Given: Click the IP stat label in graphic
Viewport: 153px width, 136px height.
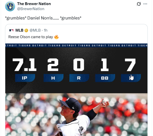Looking at the screenshot, I should [25, 78].
